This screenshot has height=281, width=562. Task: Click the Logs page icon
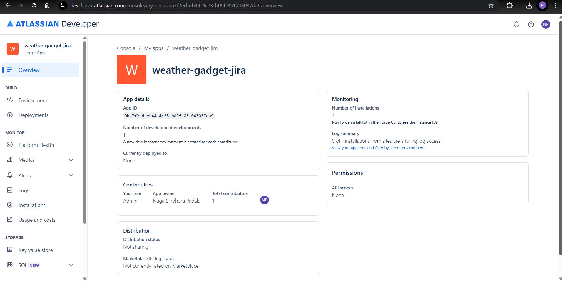point(10,190)
